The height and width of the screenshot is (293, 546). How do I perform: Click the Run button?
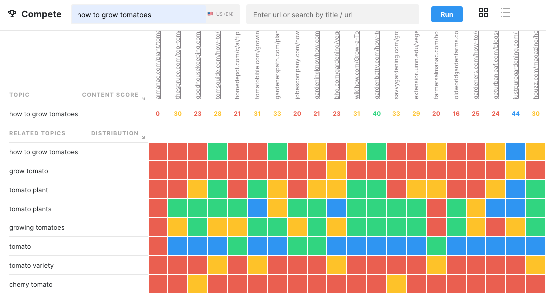click(x=447, y=14)
